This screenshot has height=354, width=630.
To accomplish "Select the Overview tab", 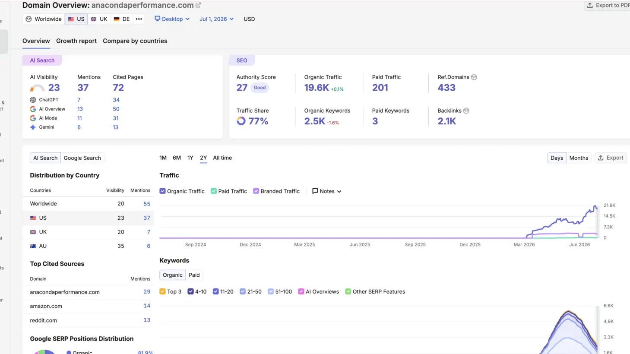I will [x=36, y=41].
